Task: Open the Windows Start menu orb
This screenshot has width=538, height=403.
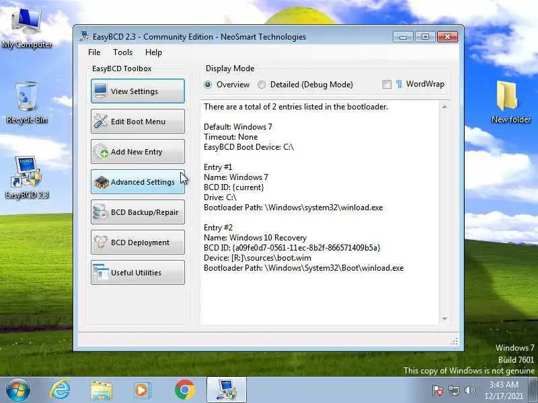Action: (18, 390)
